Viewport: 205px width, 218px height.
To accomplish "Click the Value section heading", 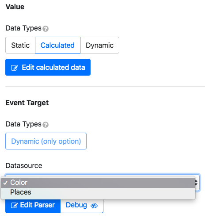I will coord(15,7).
